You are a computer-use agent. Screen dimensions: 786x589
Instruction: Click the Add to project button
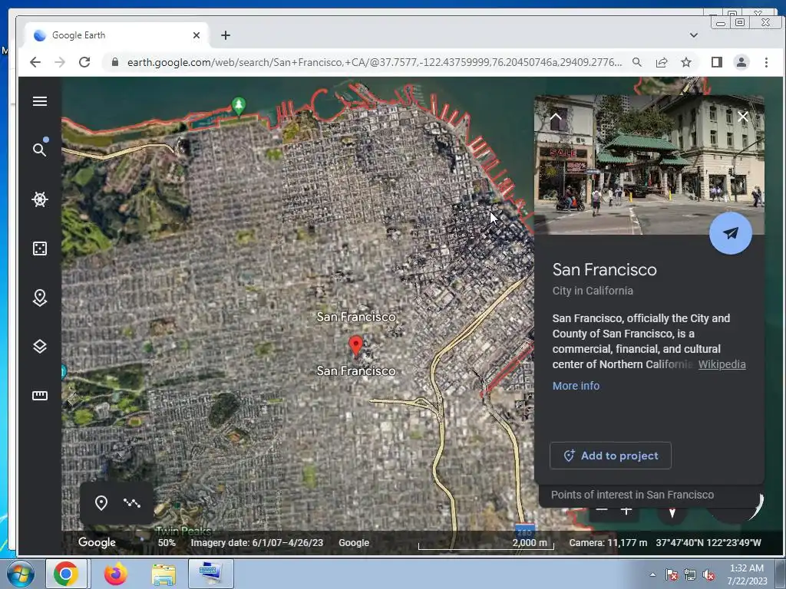click(610, 456)
